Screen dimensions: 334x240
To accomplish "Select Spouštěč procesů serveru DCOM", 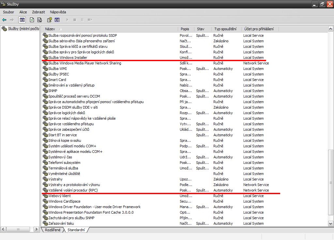I will point(74,96).
